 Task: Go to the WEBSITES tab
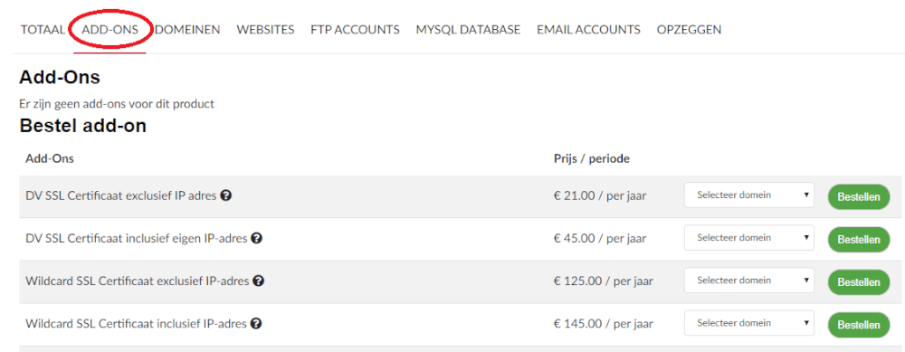tap(265, 30)
